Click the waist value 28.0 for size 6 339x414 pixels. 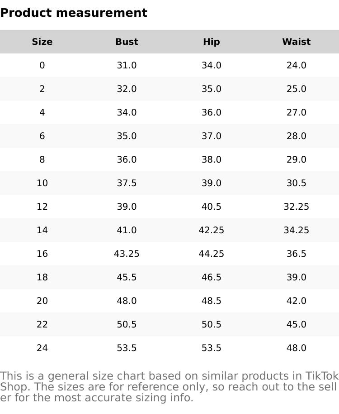point(296,136)
